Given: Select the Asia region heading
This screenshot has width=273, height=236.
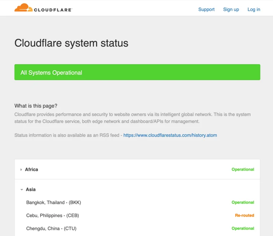Looking at the screenshot, I should [31, 189].
